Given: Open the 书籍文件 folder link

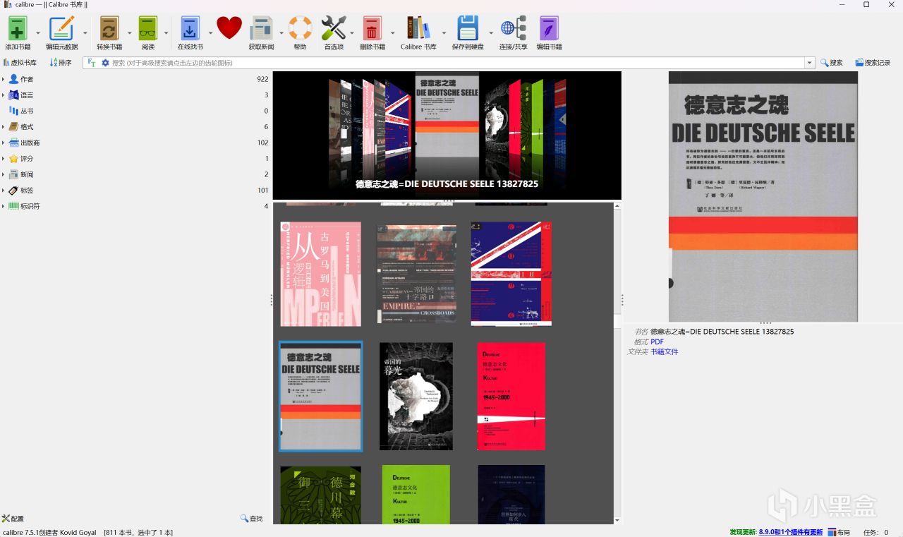Looking at the screenshot, I should point(664,351).
